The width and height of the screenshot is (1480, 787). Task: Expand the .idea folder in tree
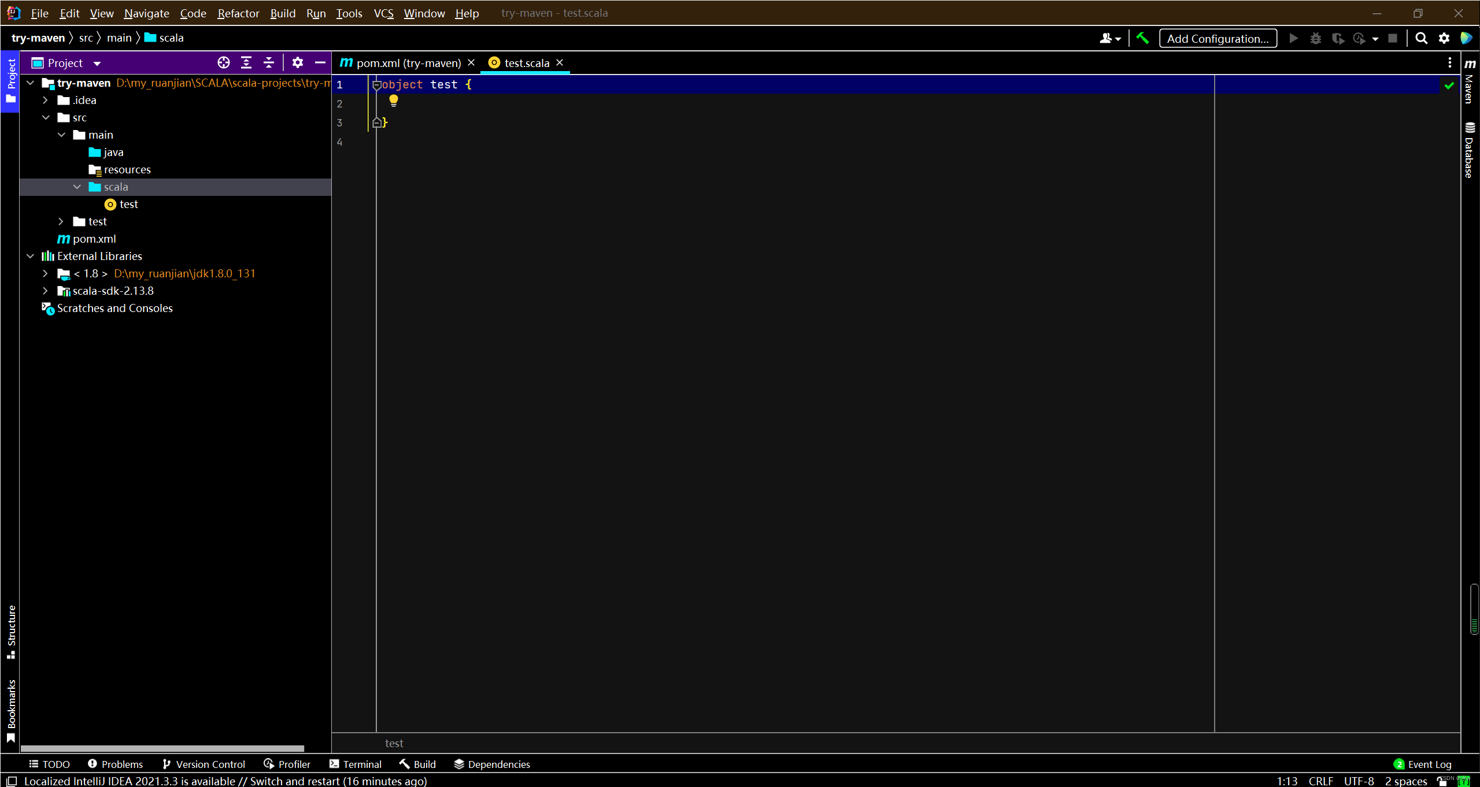(x=45, y=100)
